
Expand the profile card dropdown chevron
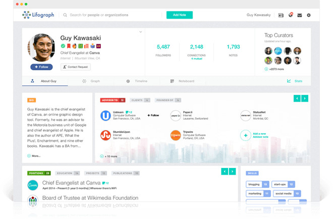coord(141,32)
